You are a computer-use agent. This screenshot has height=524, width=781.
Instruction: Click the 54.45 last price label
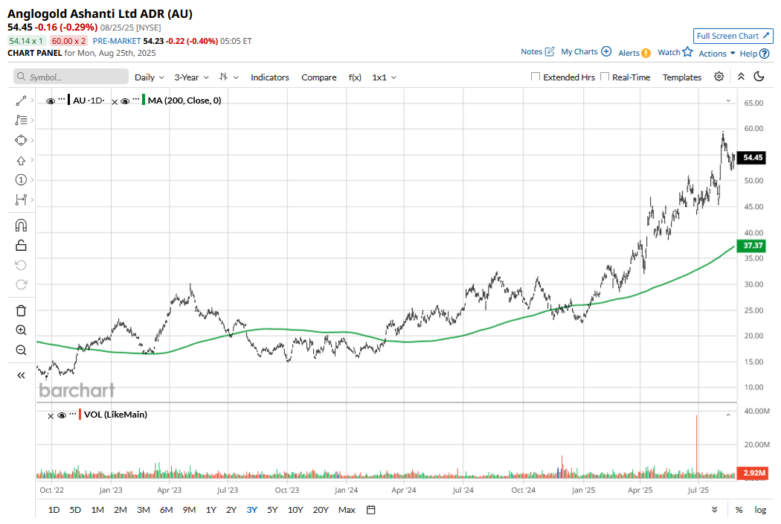click(751, 158)
